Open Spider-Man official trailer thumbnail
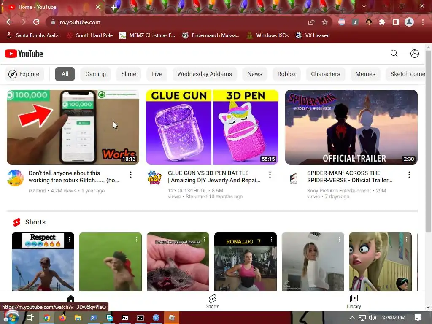 351,127
